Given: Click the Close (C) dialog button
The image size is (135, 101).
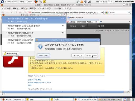Looking at the screenshot, I should [x=78, y=55].
